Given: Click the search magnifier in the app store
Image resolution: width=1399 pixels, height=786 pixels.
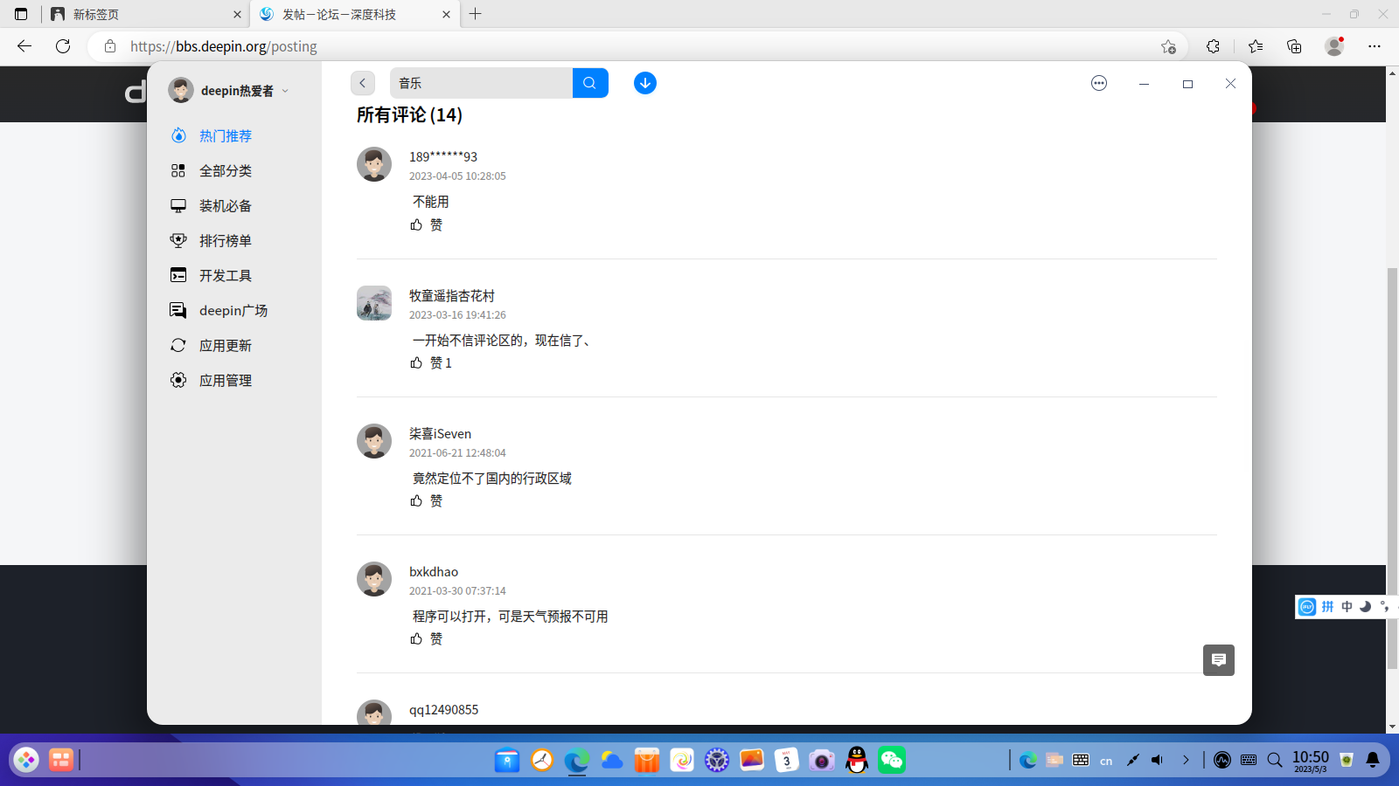Looking at the screenshot, I should pos(589,82).
